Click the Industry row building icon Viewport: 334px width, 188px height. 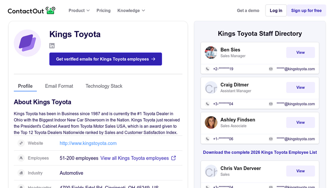(21, 173)
